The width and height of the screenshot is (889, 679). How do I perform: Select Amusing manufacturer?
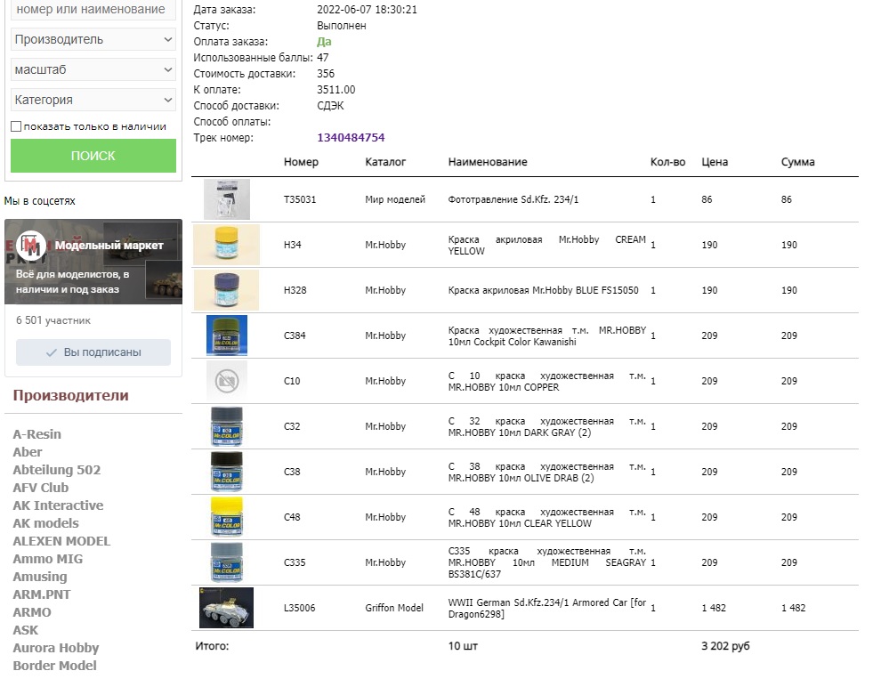pyautogui.click(x=40, y=577)
